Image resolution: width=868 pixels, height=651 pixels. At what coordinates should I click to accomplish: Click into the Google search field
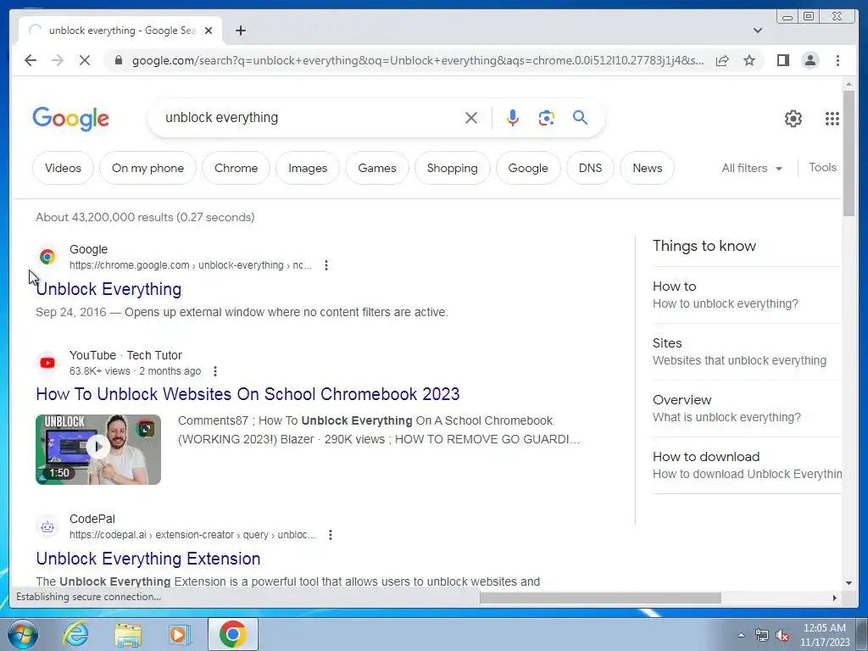pos(310,117)
